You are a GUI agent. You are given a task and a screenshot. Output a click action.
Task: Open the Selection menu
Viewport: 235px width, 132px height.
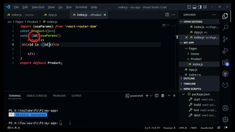pyautogui.click(x=38, y=7)
